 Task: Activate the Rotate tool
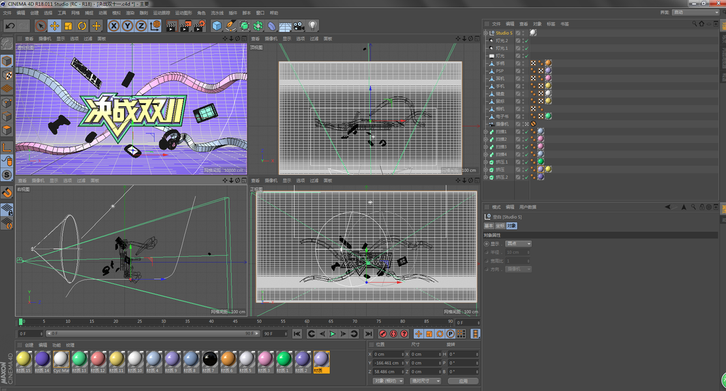click(82, 26)
